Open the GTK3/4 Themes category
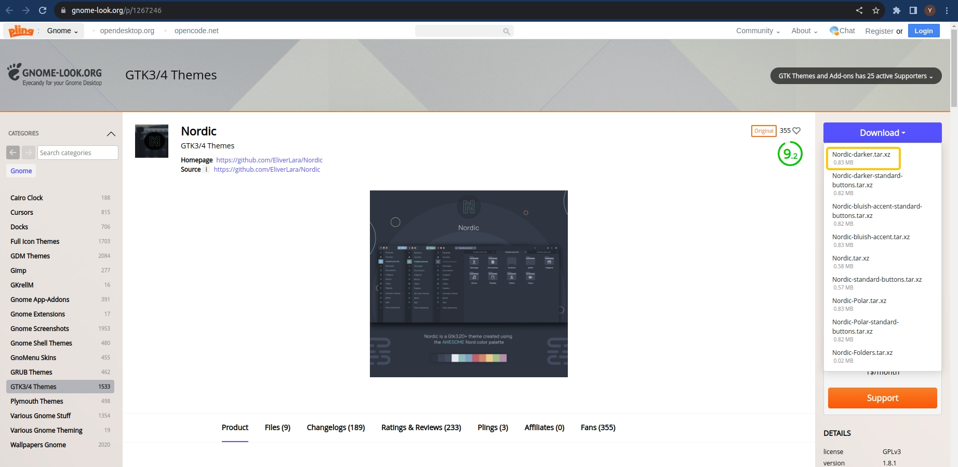958x467 pixels. 60,387
